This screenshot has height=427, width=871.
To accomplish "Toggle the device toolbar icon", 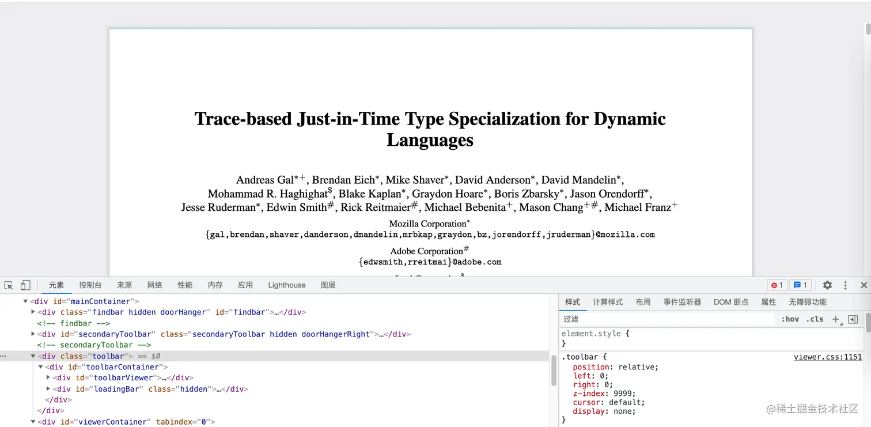I will (25, 285).
